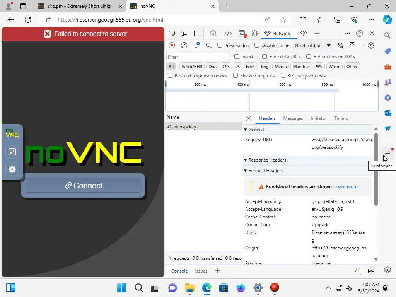Import HAR file upload arrow

coord(352,46)
